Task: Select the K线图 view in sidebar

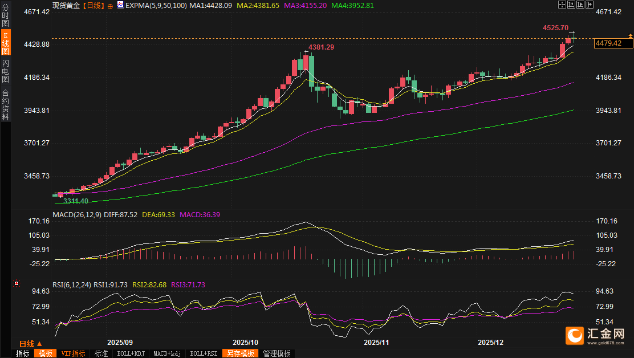Action: pyautogui.click(x=5, y=43)
